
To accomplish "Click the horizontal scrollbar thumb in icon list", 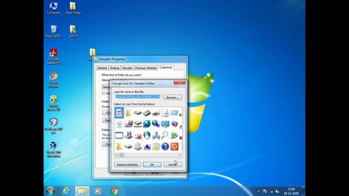I will [122, 155].
